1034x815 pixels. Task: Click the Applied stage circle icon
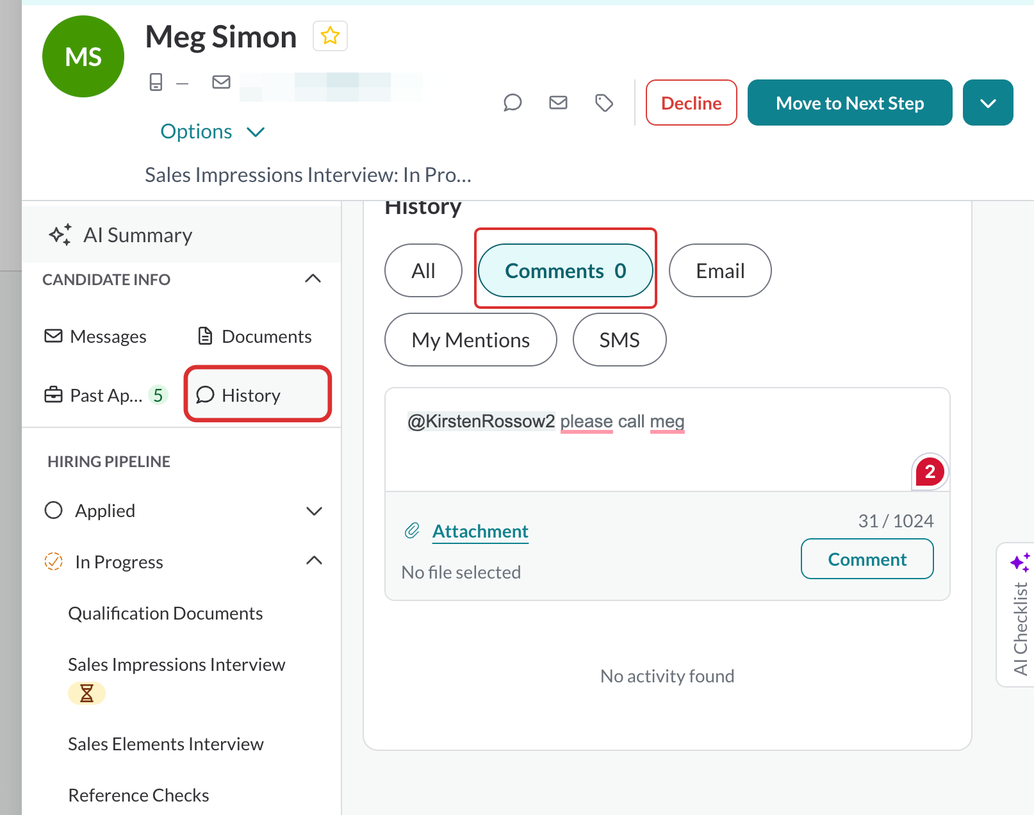coord(53,510)
